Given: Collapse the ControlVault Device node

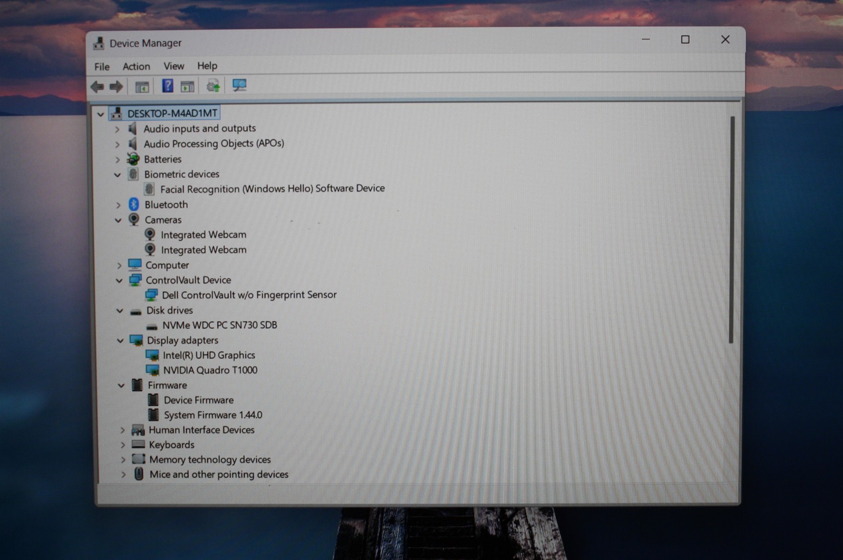Looking at the screenshot, I should (119, 281).
